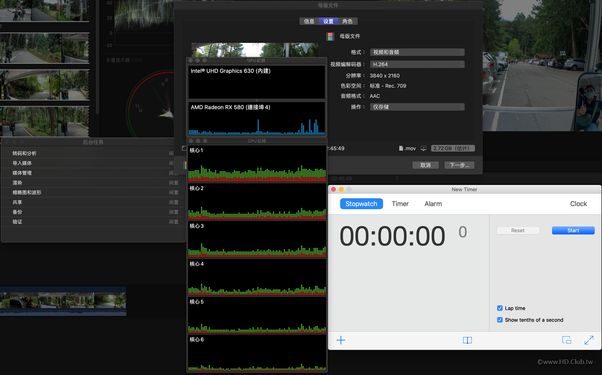The image size is (602, 375).
Task: Click the .mov file document icon
Action: 401,148
